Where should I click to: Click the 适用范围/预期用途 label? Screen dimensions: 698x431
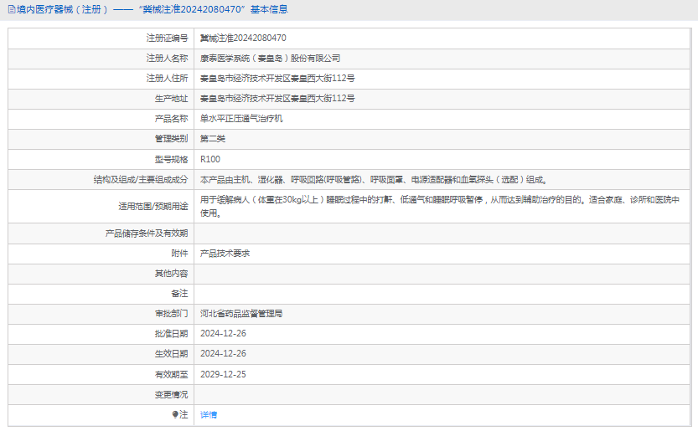point(153,207)
